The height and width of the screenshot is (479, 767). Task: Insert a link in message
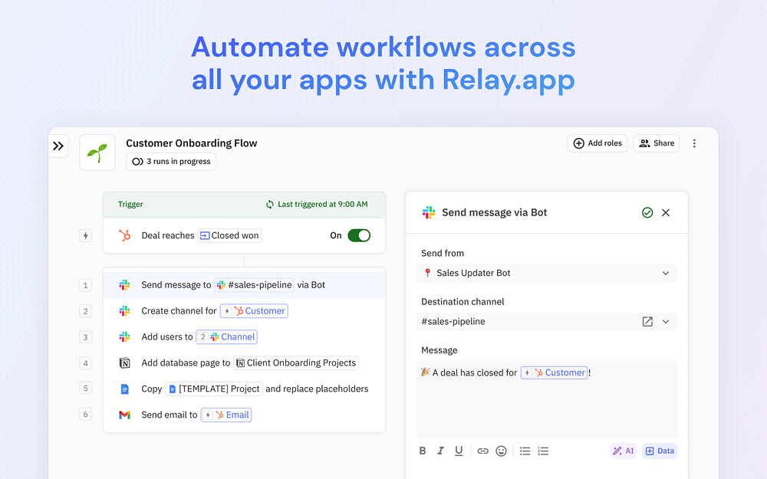[482, 451]
